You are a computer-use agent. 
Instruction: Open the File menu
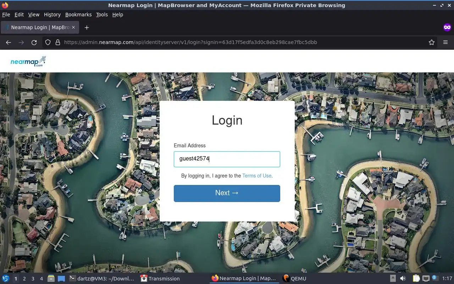[x=6, y=15]
